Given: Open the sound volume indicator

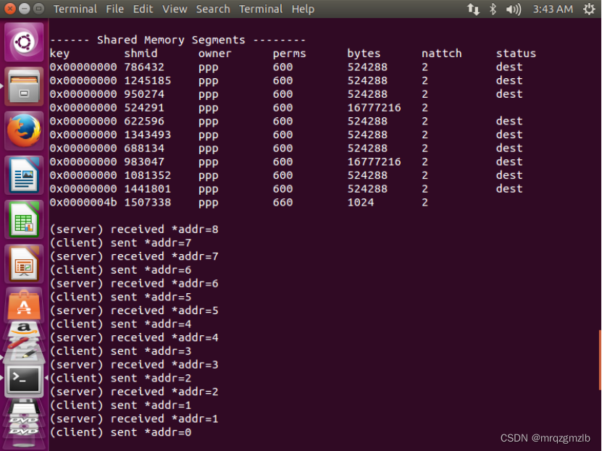Looking at the screenshot, I should click(514, 9).
